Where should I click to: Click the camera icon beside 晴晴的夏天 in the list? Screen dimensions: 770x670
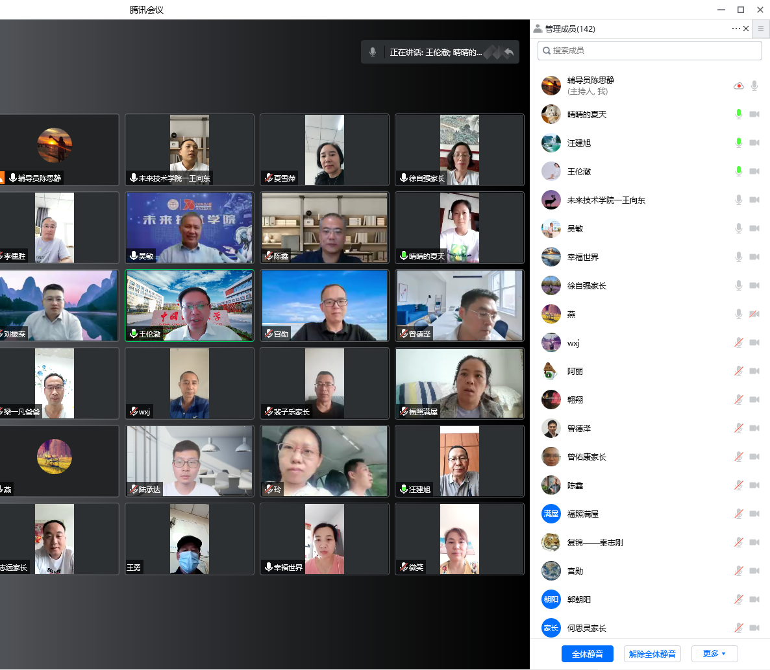tap(754, 114)
